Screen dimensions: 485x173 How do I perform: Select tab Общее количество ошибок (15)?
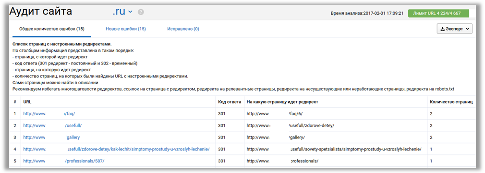52,29
